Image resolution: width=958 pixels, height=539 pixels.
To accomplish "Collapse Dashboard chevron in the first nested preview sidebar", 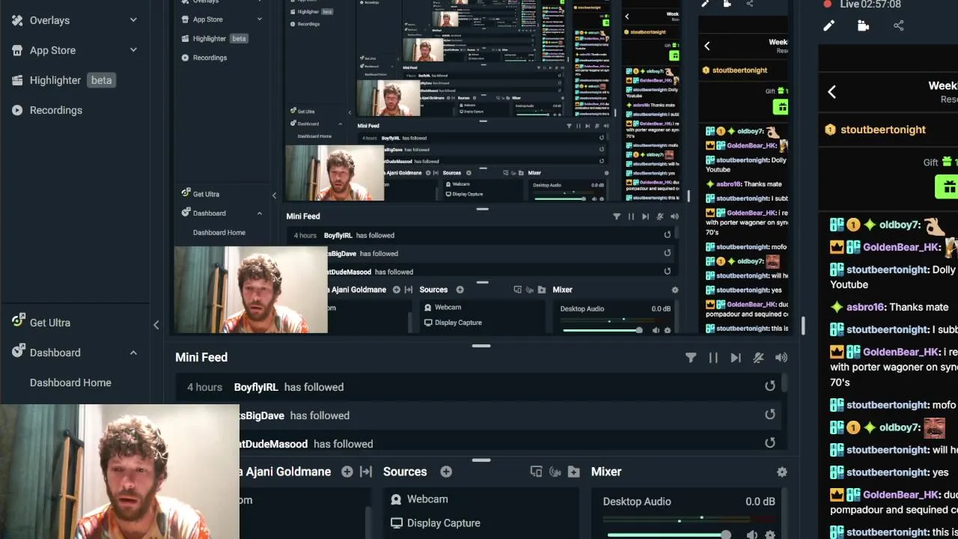I will click(x=260, y=213).
